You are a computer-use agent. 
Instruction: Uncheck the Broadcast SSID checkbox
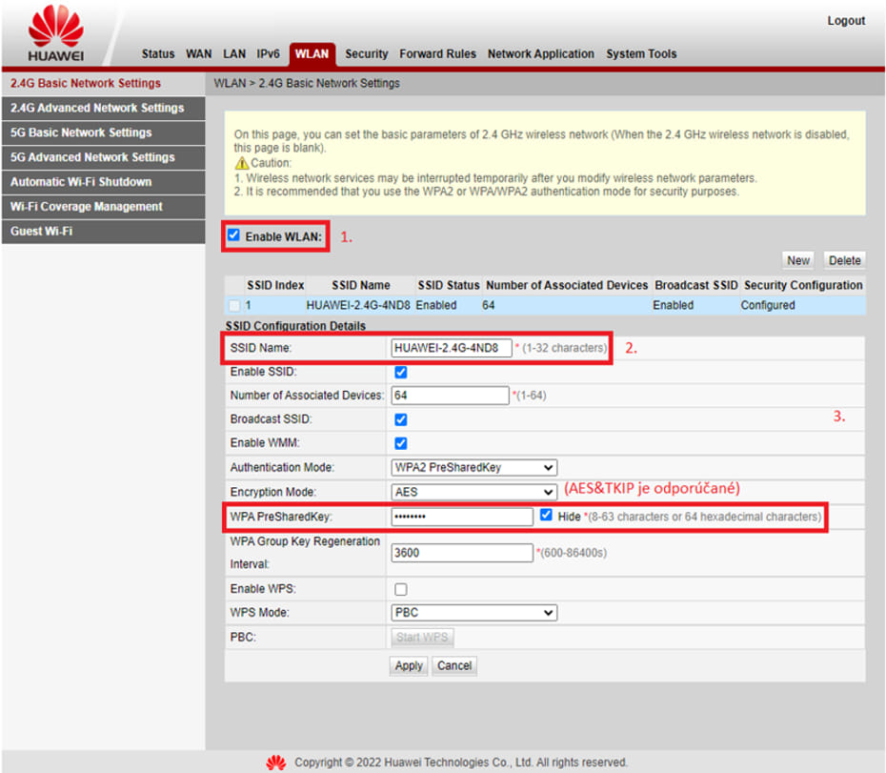[401, 419]
